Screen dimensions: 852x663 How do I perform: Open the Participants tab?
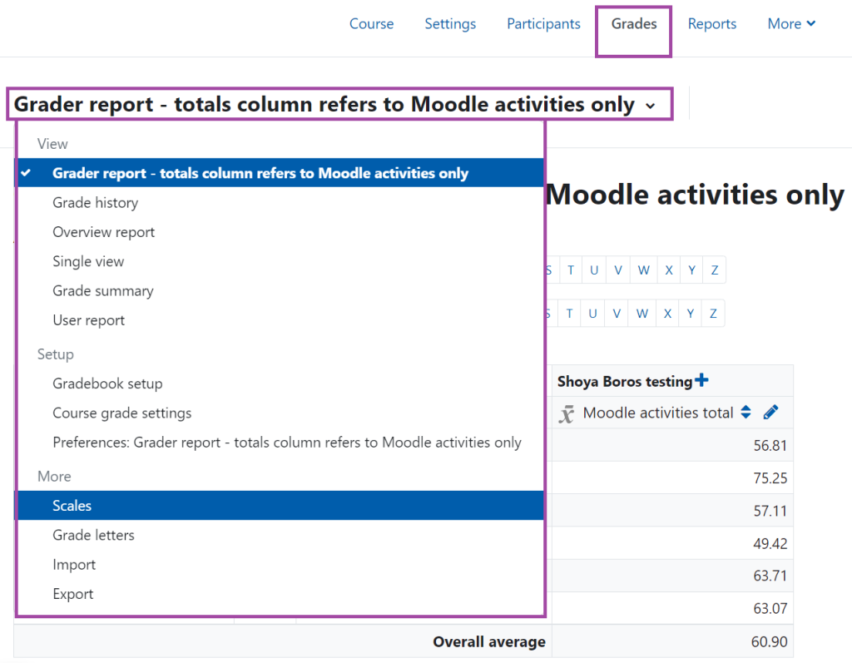coord(542,23)
